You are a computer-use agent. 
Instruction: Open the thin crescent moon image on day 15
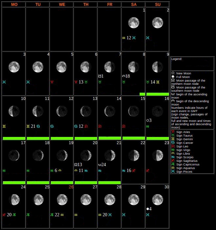[133, 111]
